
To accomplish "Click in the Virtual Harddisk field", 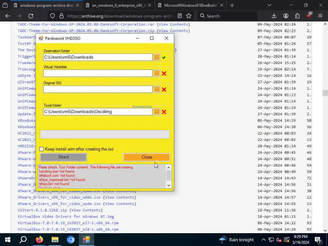I will click(98, 73).
